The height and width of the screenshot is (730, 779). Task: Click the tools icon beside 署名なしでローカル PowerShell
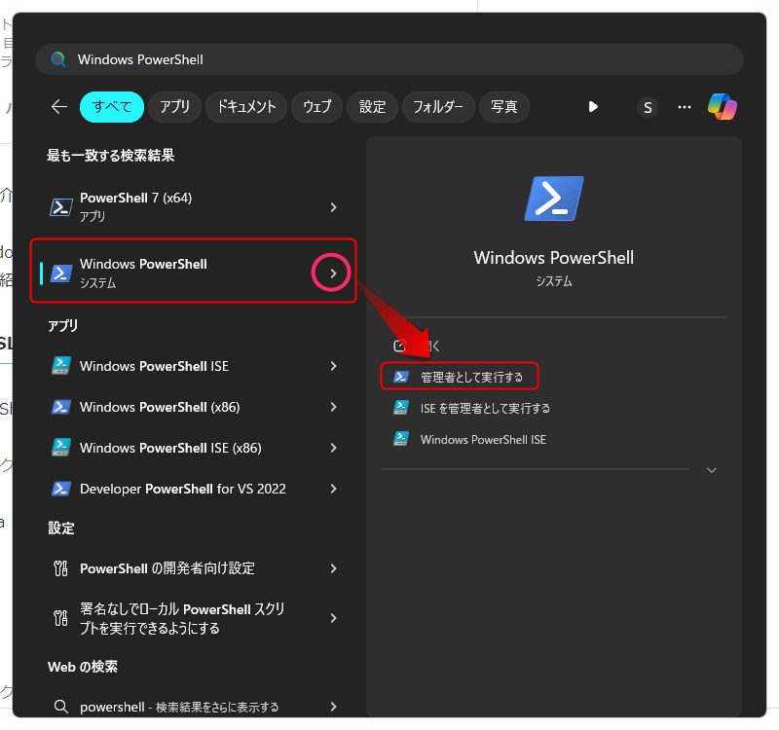(x=60, y=618)
